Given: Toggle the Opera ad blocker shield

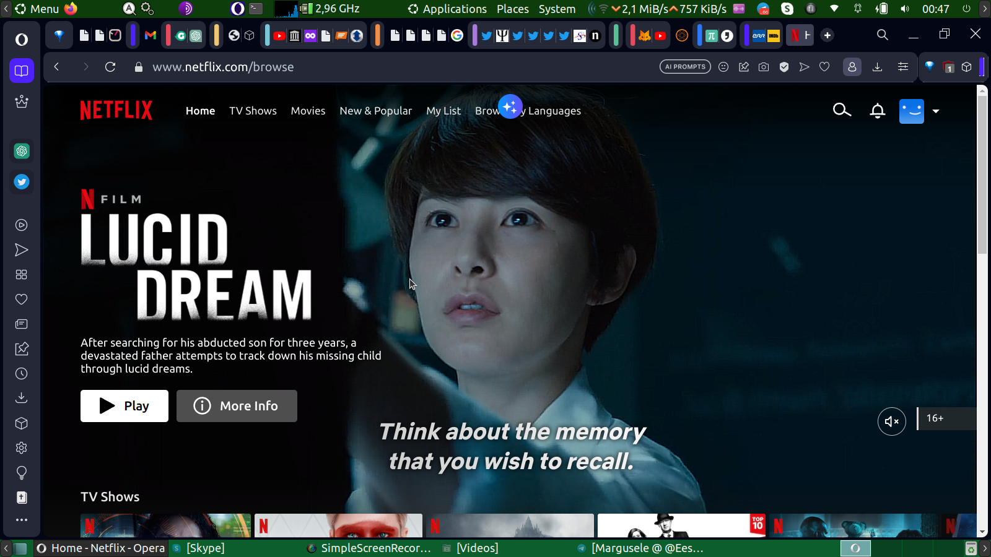Looking at the screenshot, I should [784, 67].
